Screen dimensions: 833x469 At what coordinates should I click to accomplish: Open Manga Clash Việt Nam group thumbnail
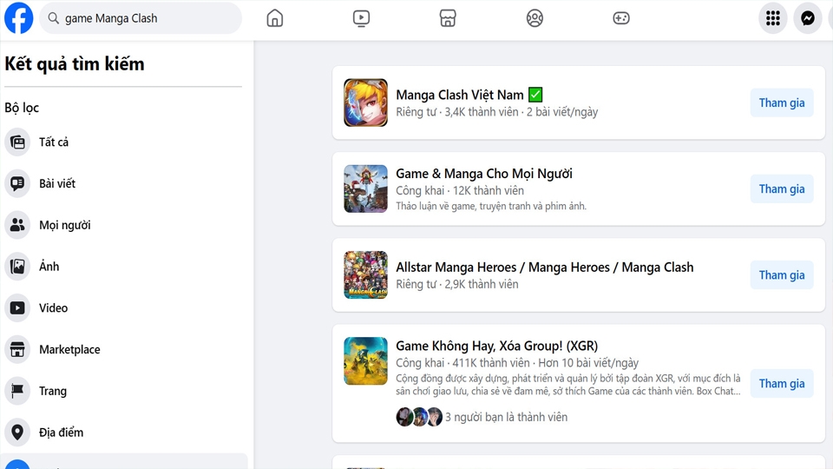[365, 102]
